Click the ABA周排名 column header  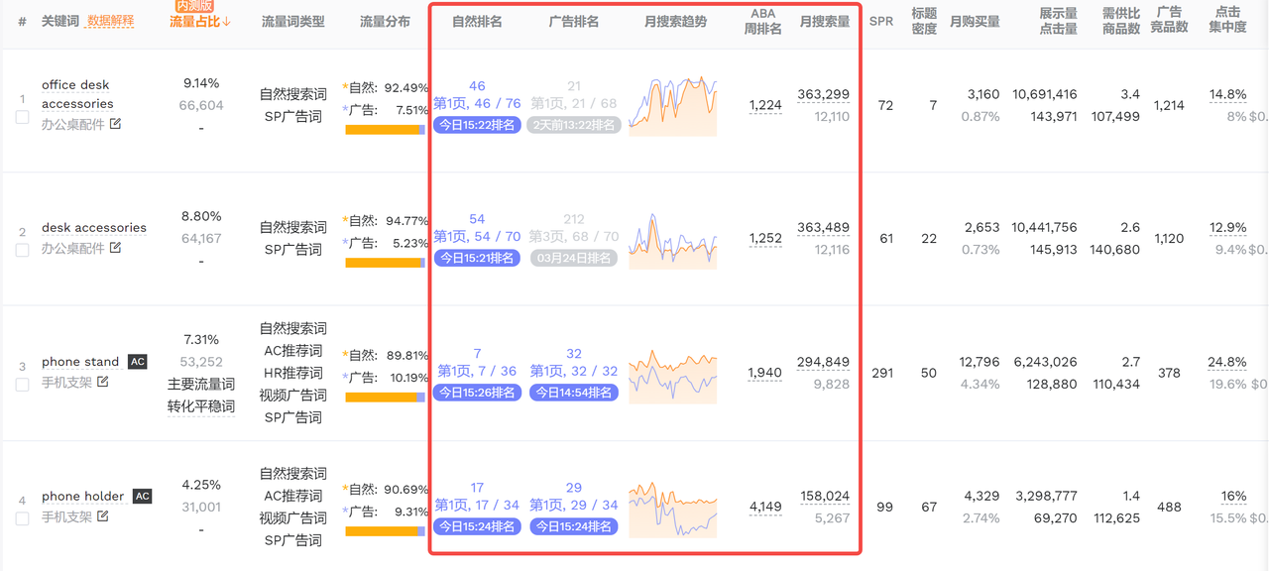pos(763,21)
